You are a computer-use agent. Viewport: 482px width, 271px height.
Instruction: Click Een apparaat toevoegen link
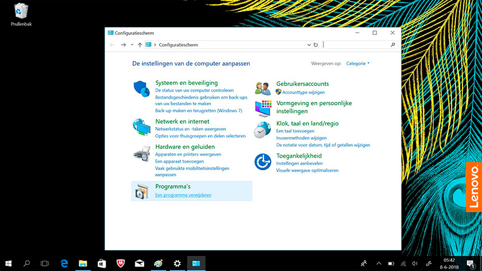[x=180, y=162]
